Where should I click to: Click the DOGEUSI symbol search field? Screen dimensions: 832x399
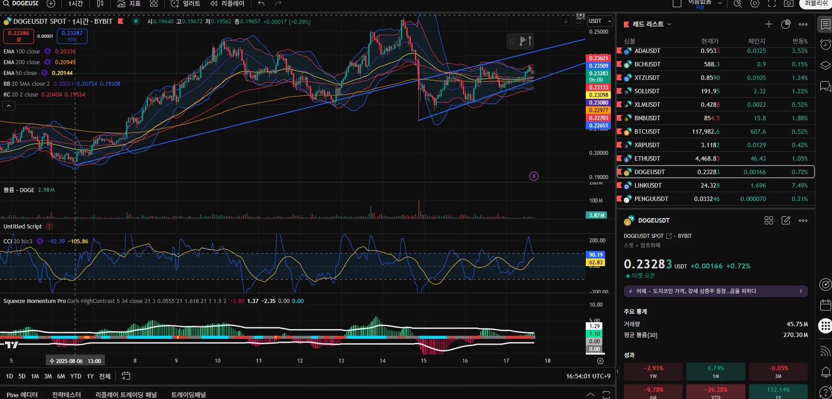[x=21, y=4]
